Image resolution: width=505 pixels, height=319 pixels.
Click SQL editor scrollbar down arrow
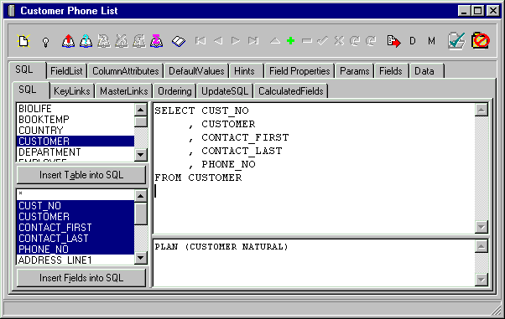tap(482, 227)
